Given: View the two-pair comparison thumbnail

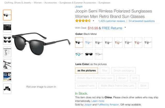Looking at the screenshot, I should pos(7,40).
